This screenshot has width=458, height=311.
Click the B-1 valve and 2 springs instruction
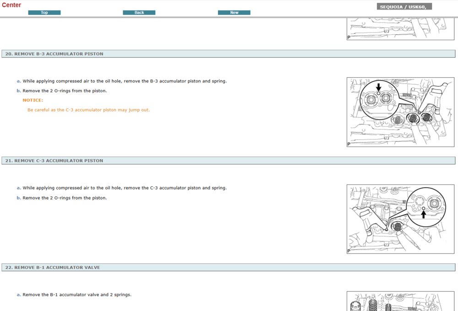click(77, 295)
